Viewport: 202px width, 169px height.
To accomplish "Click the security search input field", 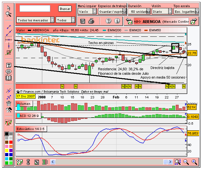I will point(35,9).
